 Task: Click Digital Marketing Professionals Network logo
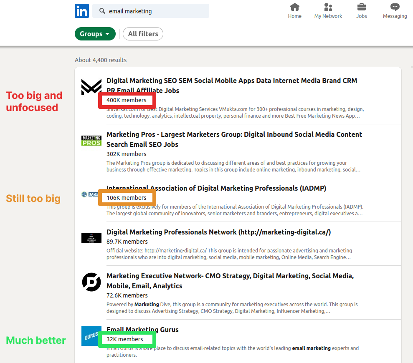[x=91, y=238]
